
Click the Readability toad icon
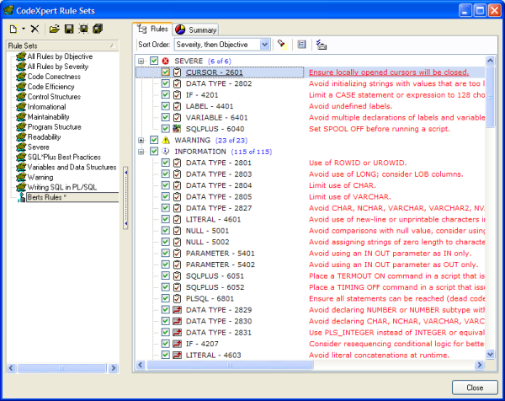click(x=21, y=137)
